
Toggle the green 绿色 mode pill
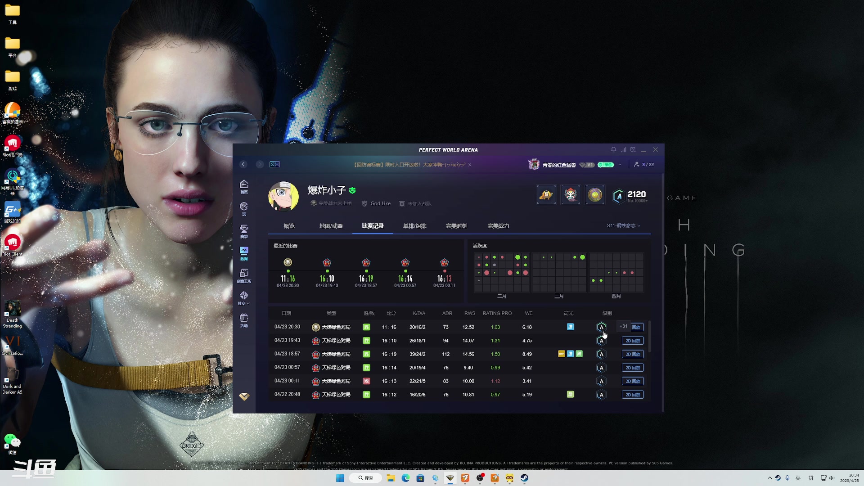click(x=606, y=165)
